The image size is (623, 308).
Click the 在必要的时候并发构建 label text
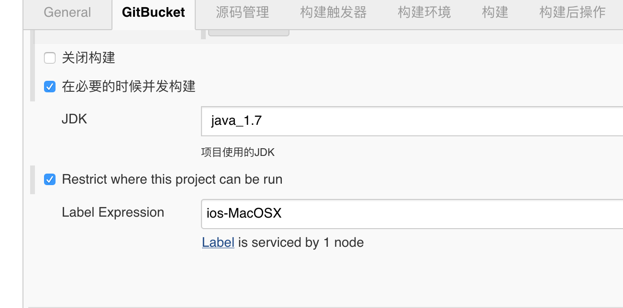click(x=129, y=87)
